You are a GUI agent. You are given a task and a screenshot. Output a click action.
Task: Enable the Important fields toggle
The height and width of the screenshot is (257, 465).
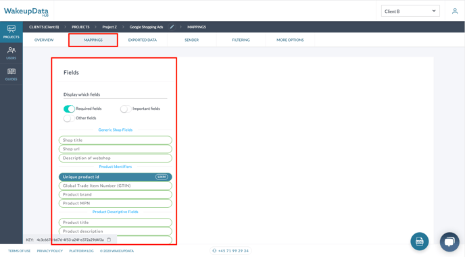point(126,109)
